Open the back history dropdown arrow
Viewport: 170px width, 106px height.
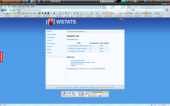[x=7, y=10]
